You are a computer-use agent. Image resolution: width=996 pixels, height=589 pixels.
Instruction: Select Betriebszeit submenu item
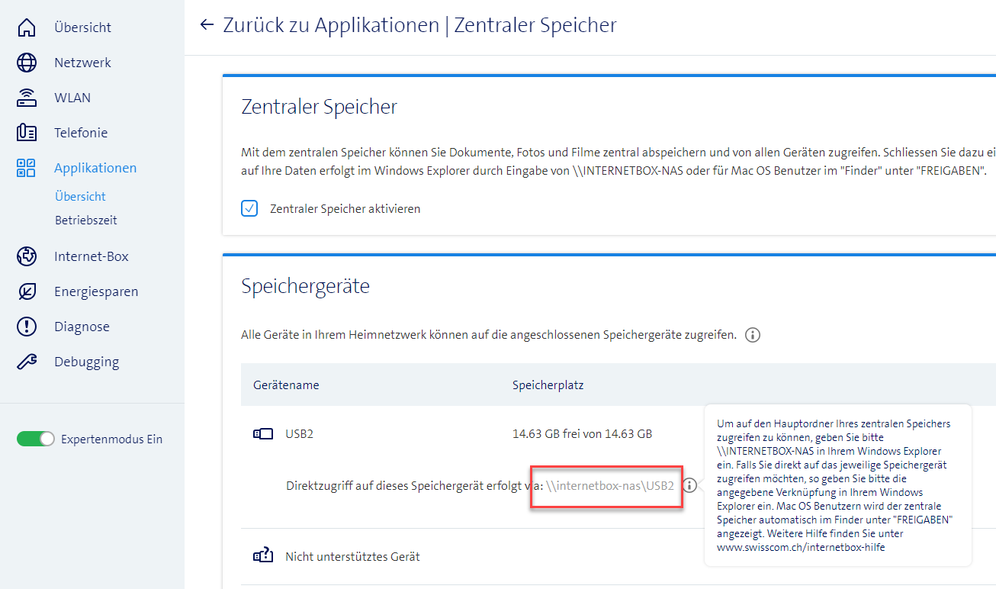coord(85,220)
